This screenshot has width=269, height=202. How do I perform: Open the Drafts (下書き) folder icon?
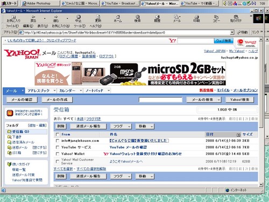(9, 137)
